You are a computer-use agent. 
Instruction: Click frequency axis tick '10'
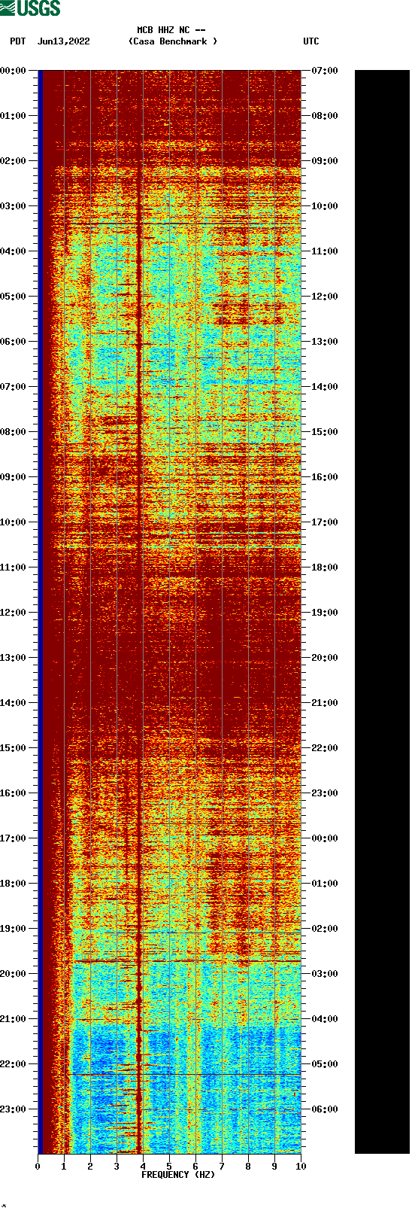click(301, 1167)
